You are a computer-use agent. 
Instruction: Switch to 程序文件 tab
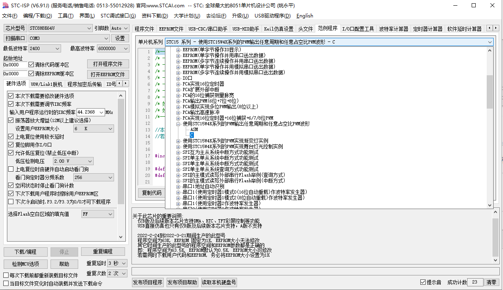tap(145, 29)
